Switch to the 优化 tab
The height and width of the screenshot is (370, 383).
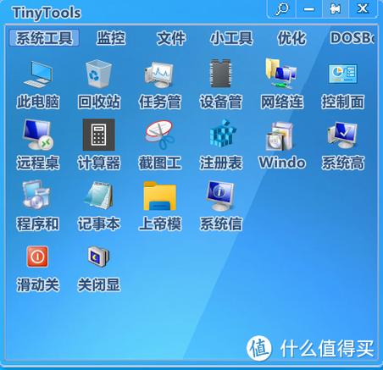coord(291,38)
